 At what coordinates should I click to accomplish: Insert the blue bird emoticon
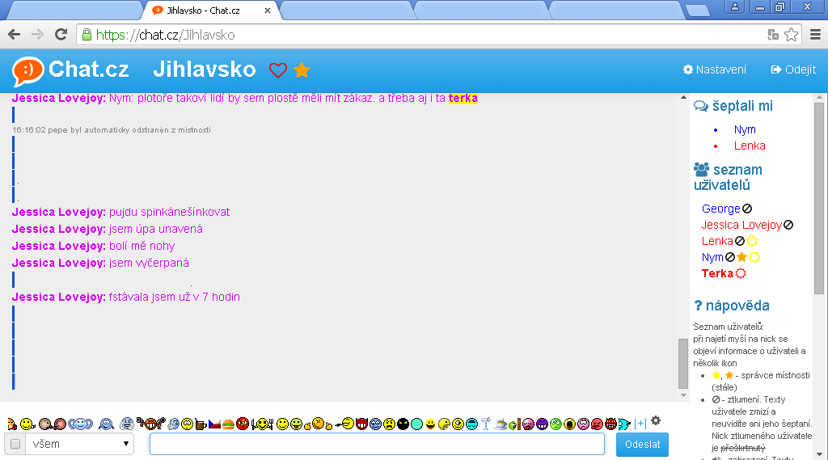pos(623,424)
